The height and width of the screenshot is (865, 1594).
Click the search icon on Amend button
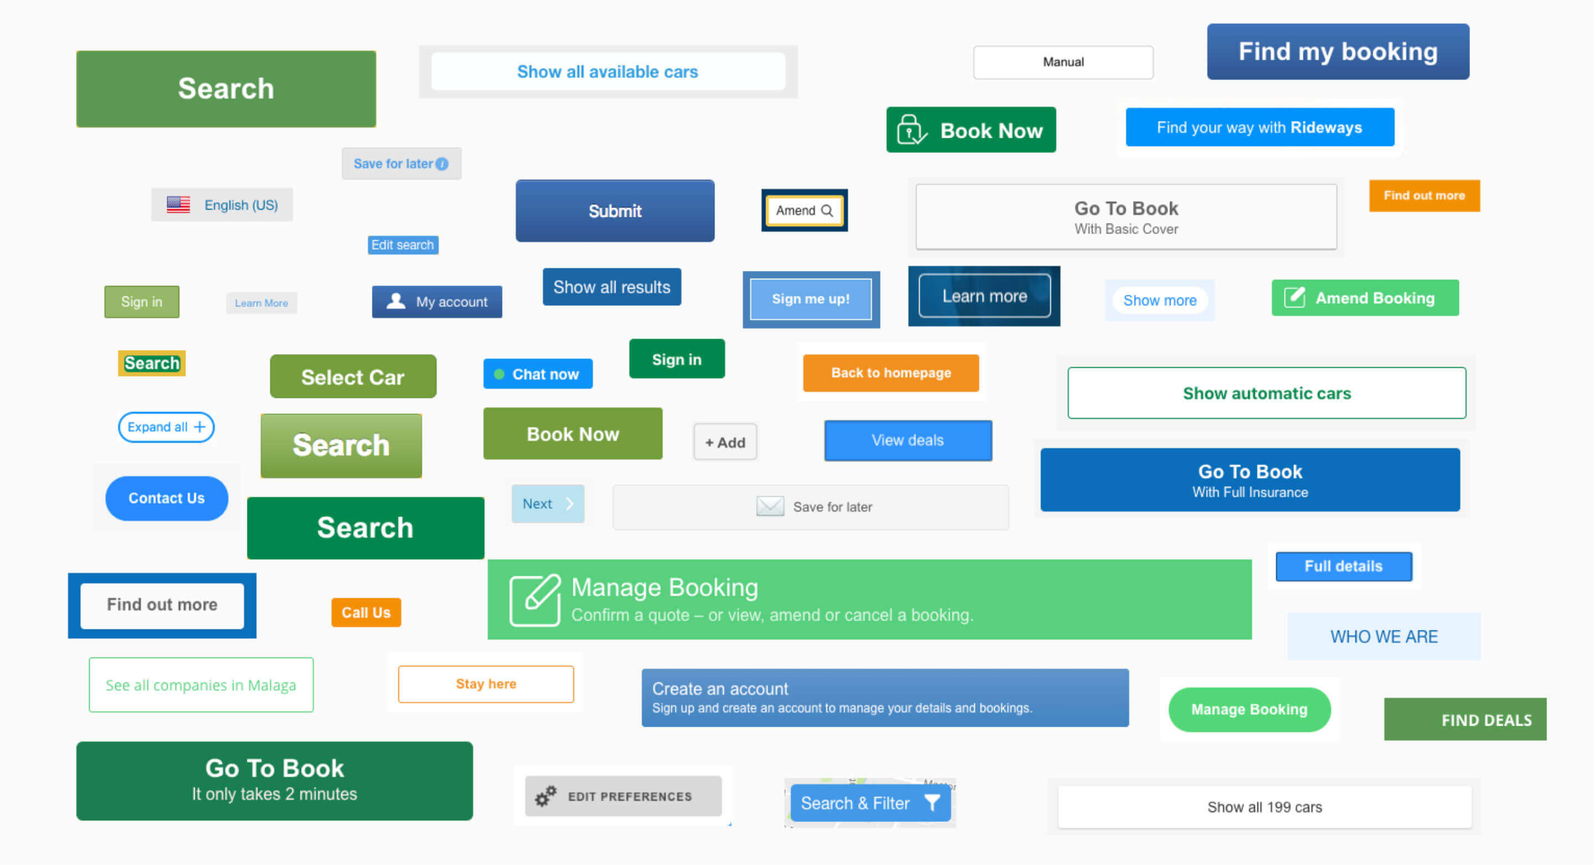(x=829, y=210)
